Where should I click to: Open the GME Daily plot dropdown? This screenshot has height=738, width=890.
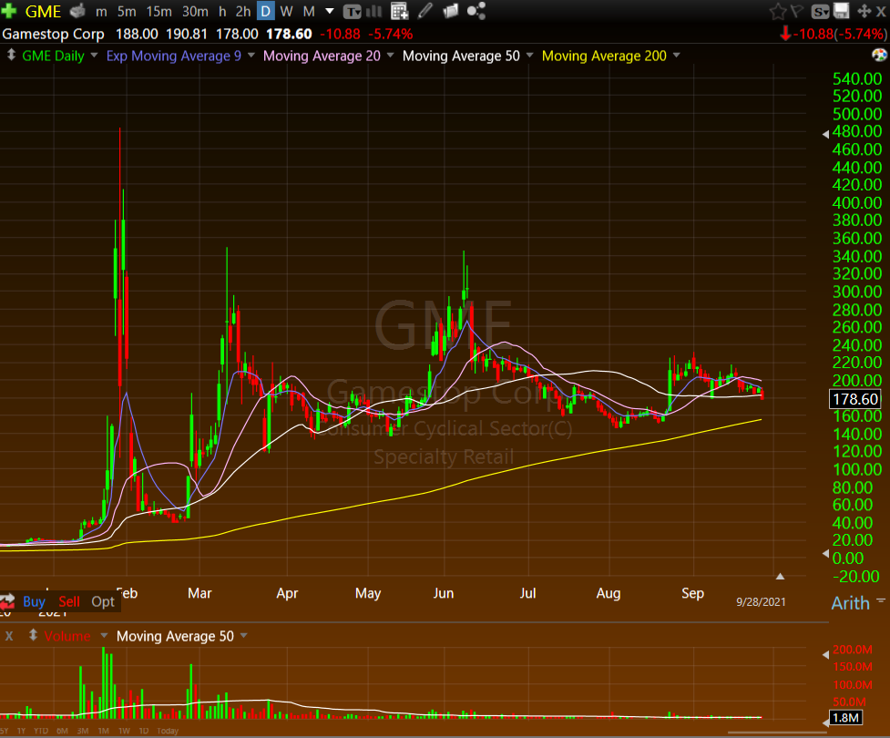94,55
